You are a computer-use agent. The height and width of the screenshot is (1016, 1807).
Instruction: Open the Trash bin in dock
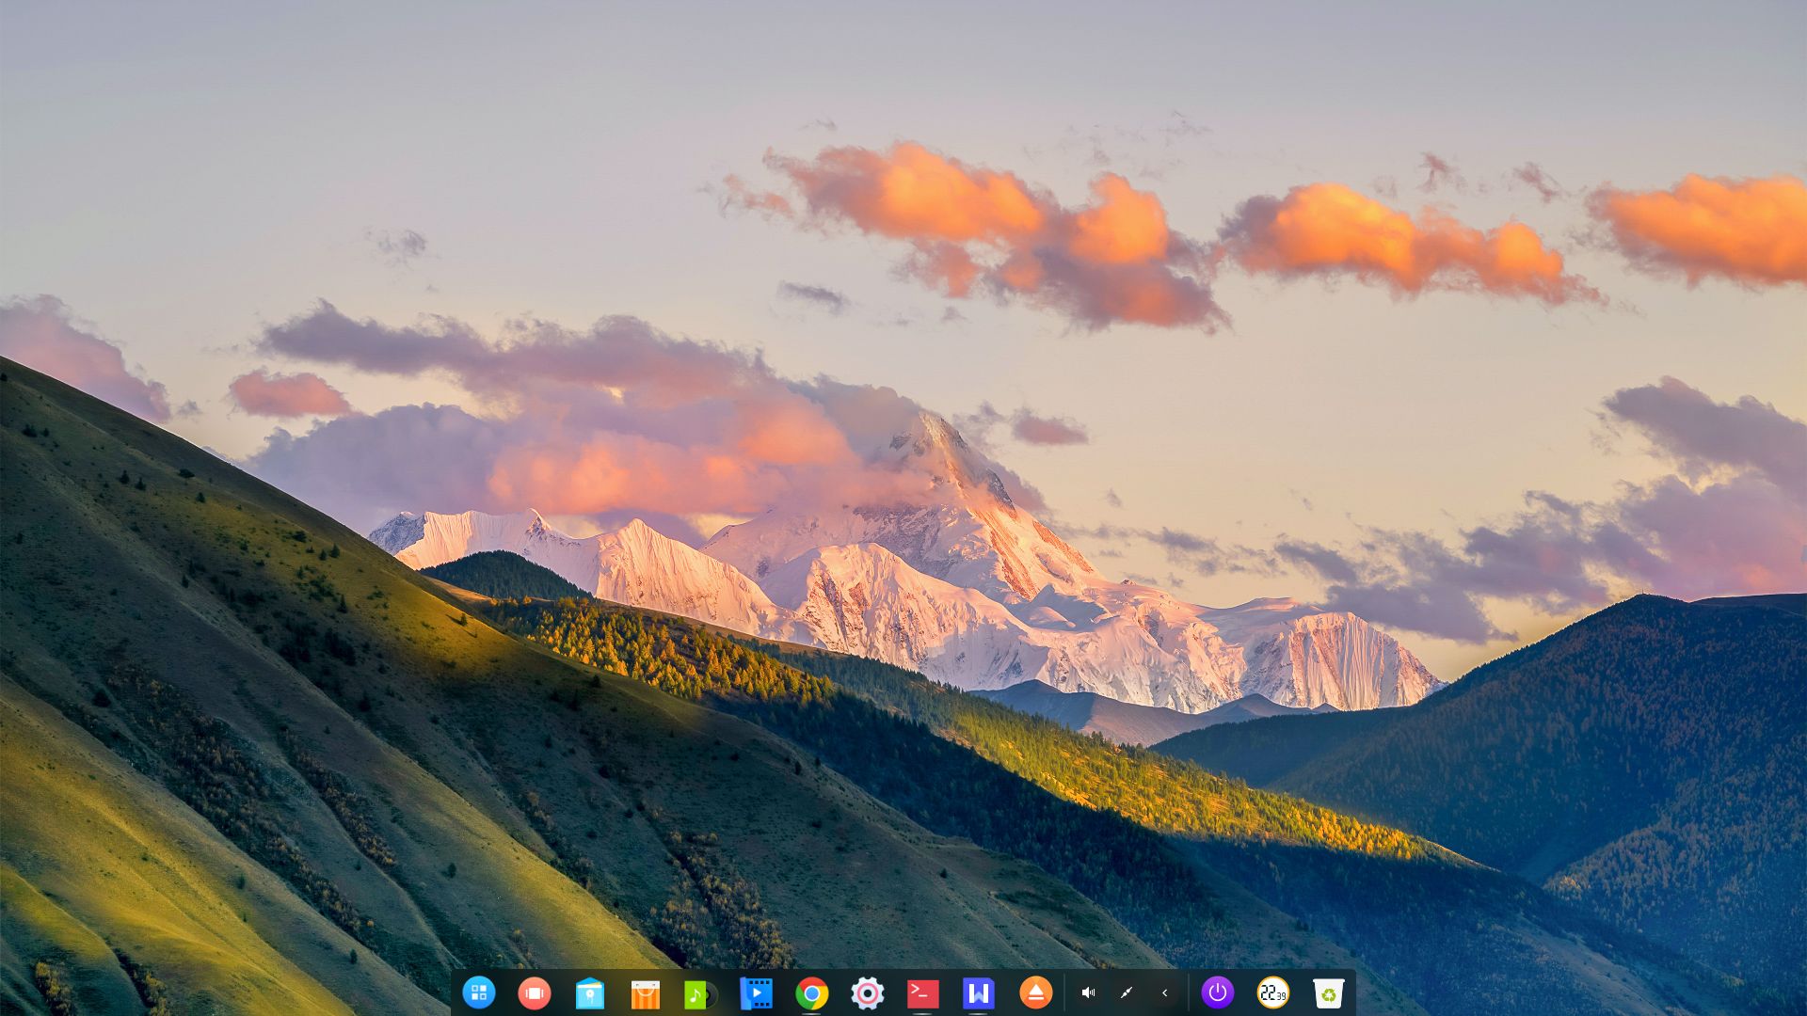pyautogui.click(x=1328, y=993)
